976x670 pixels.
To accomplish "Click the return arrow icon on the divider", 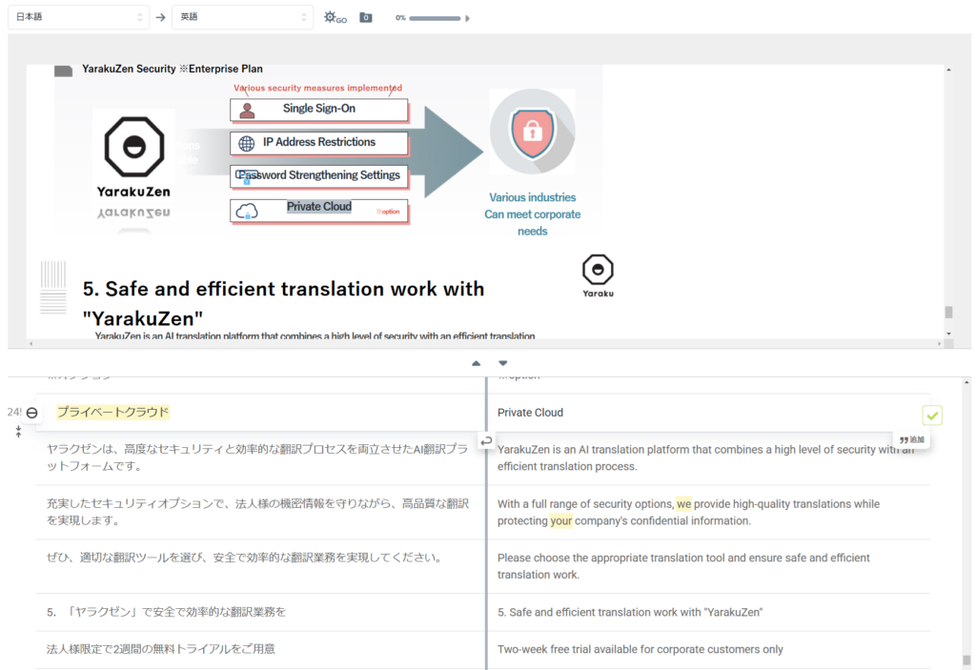I will [486, 441].
